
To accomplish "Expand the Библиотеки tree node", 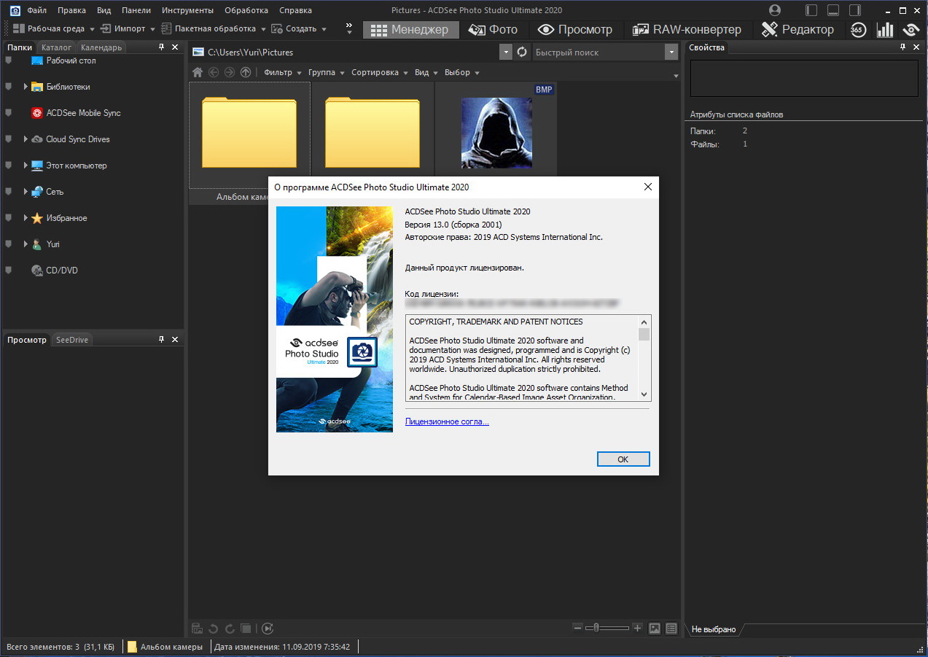I will [26, 87].
